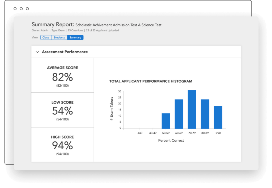The width and height of the screenshot is (272, 188).
Task: Select the Summary view tab
Action: click(x=75, y=38)
